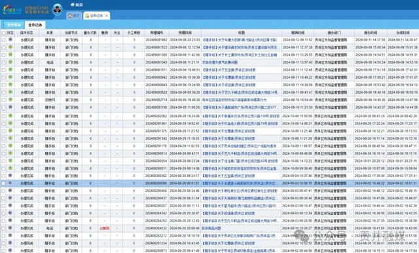The image size is (419, 253).
Task: Click green status icon for 2024-09-29 09:14:08 row
Action: click(10, 168)
